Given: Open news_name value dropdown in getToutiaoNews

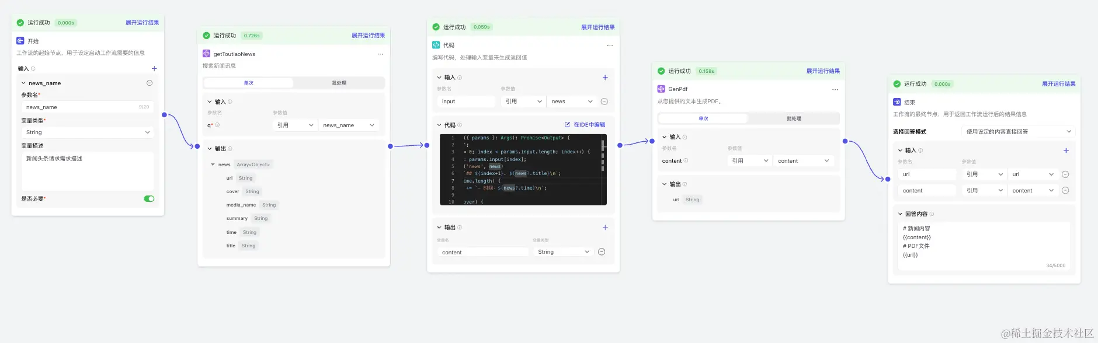Looking at the screenshot, I should (x=349, y=125).
